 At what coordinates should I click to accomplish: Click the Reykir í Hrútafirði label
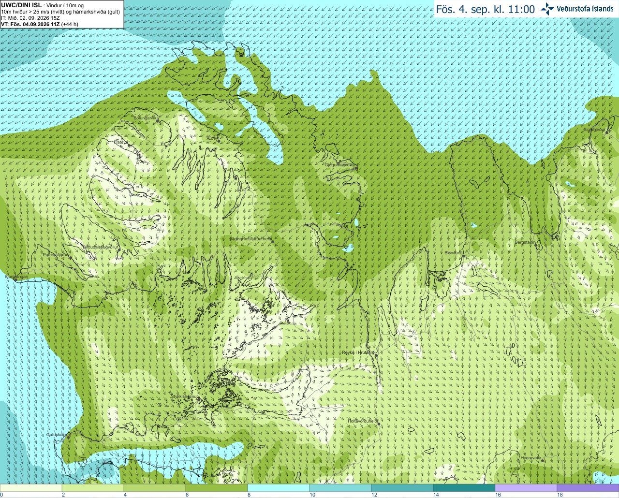pos(358,352)
